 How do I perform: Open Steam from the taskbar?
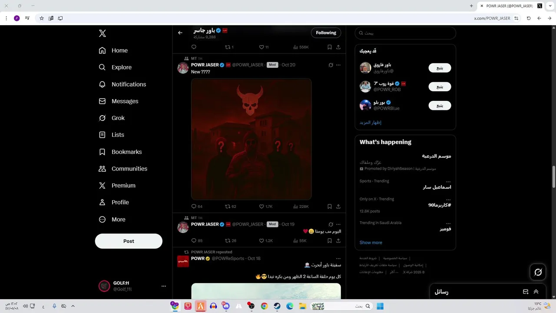click(277, 306)
